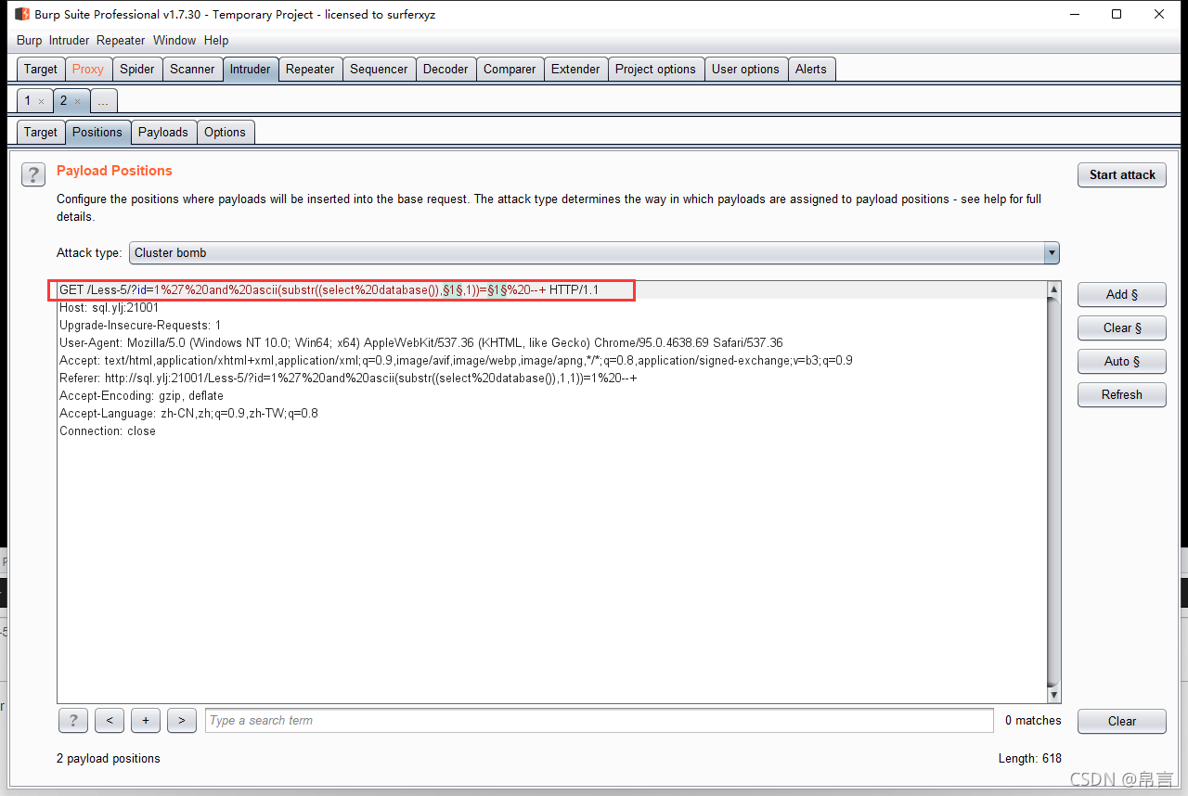This screenshot has height=796, width=1188.
Task: Click the Clear § button
Action: tap(1122, 327)
